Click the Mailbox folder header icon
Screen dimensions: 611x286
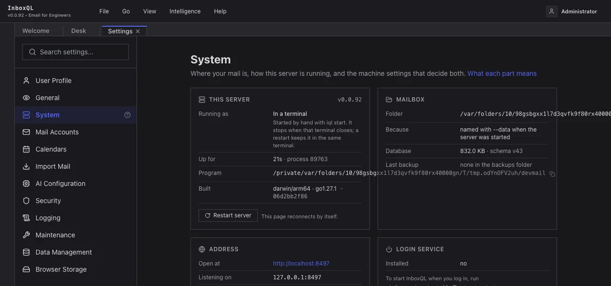[389, 100]
